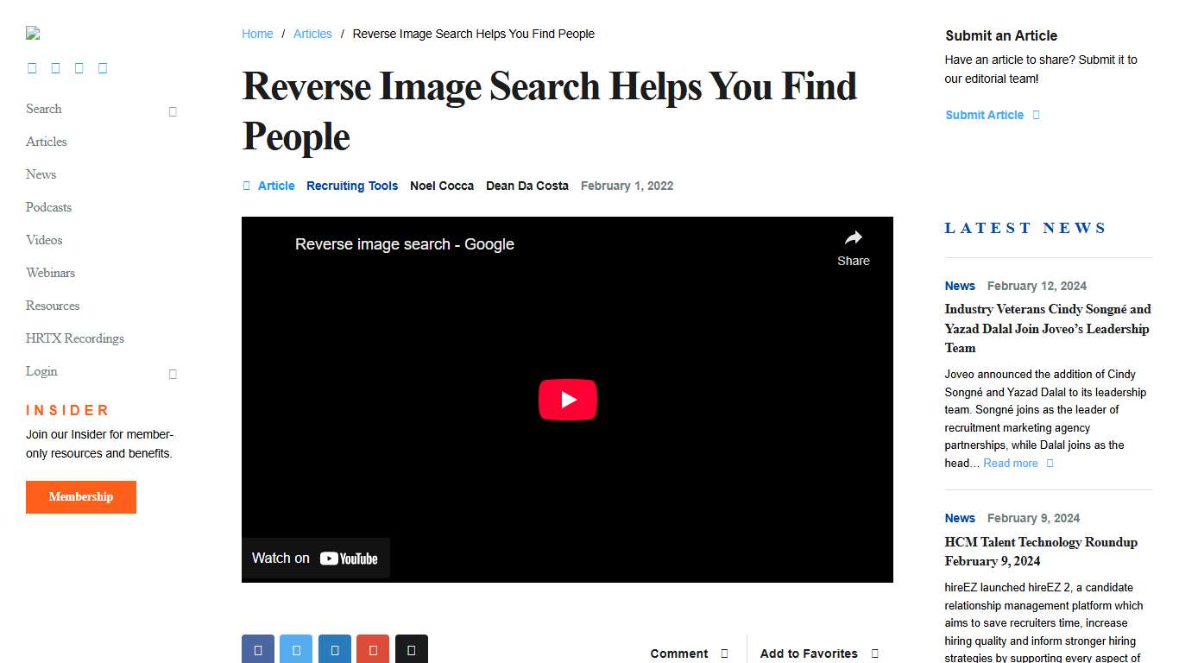This screenshot has height=663, width=1179.
Task: Click the site logo at top left
Action: pyautogui.click(x=33, y=33)
